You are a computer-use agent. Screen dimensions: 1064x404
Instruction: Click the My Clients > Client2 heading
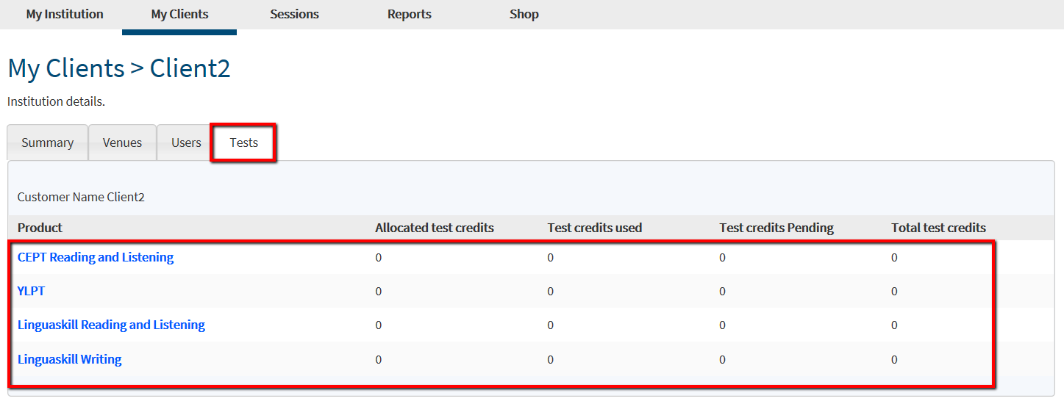tap(119, 68)
